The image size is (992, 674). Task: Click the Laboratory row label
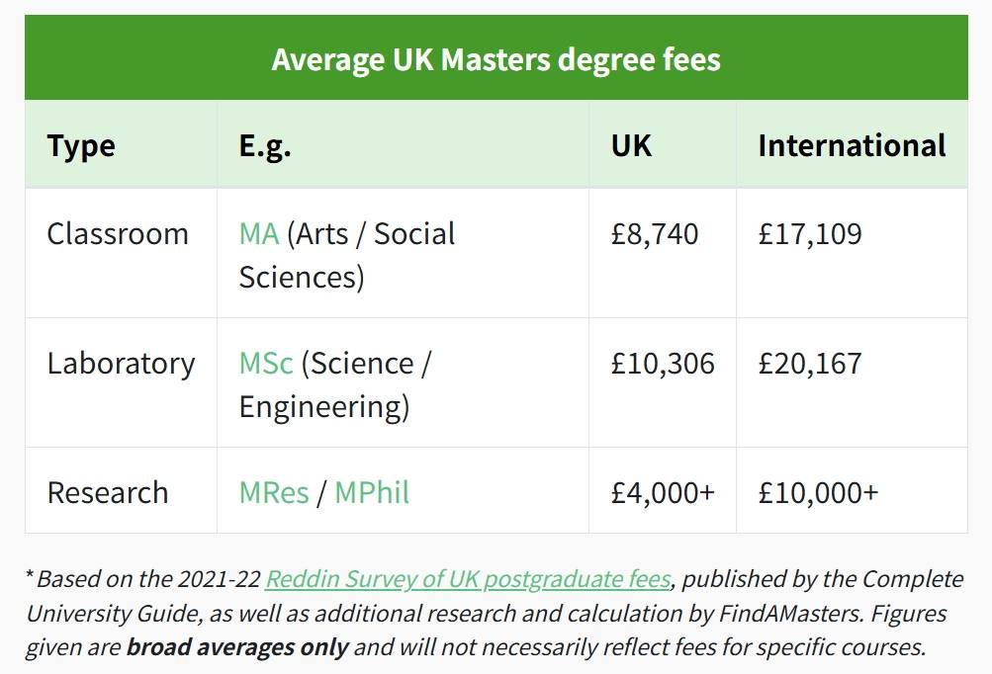coord(121,364)
